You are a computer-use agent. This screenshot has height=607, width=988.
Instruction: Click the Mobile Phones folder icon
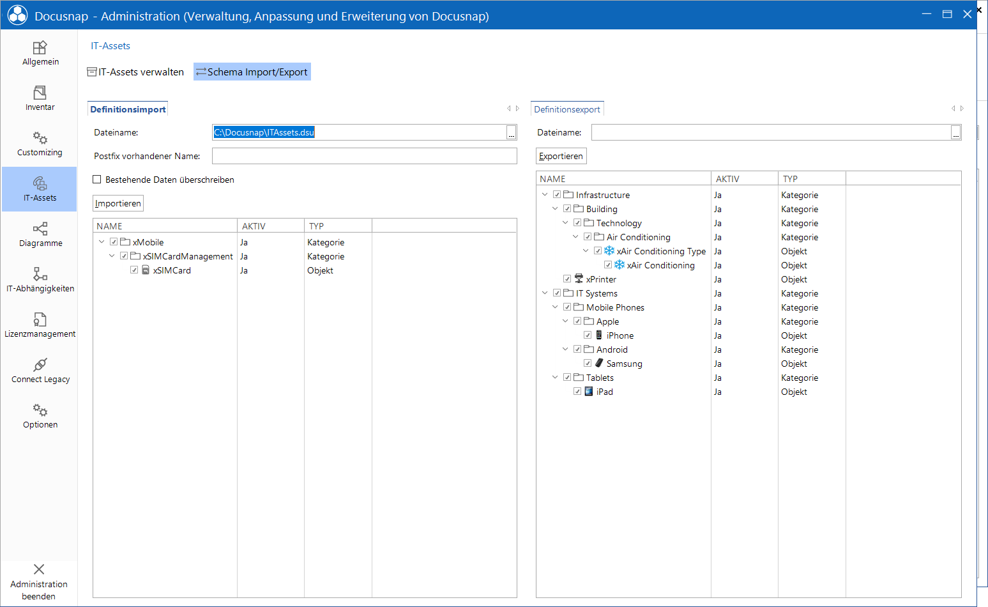point(579,307)
